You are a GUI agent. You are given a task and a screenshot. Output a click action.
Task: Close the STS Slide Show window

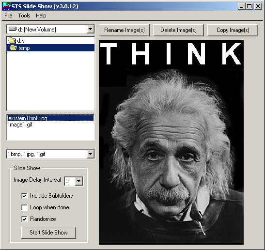[258, 6]
